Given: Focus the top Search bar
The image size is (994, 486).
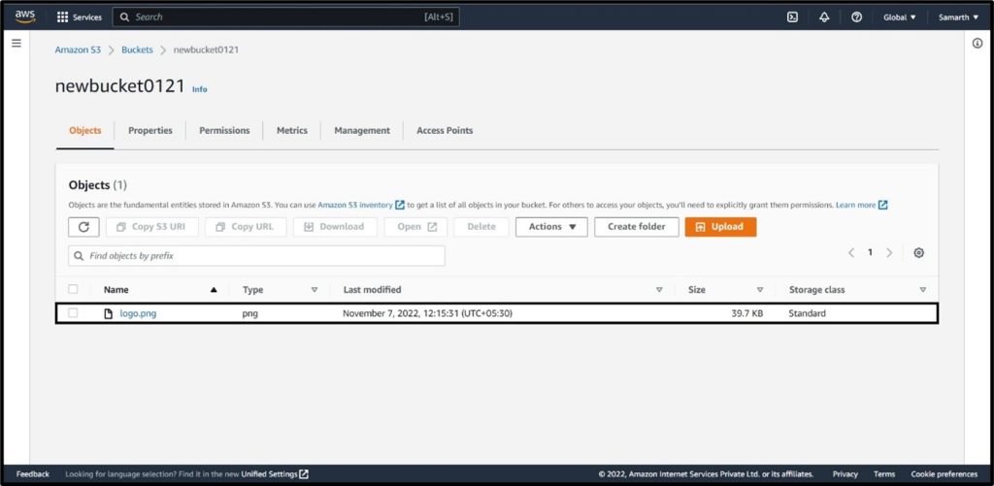Looking at the screenshot, I should tap(286, 17).
